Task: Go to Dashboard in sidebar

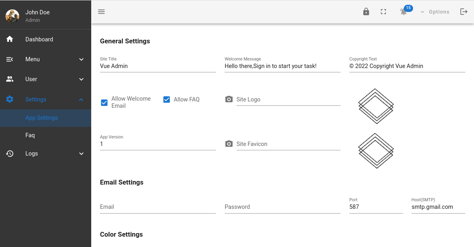Action: [39, 39]
